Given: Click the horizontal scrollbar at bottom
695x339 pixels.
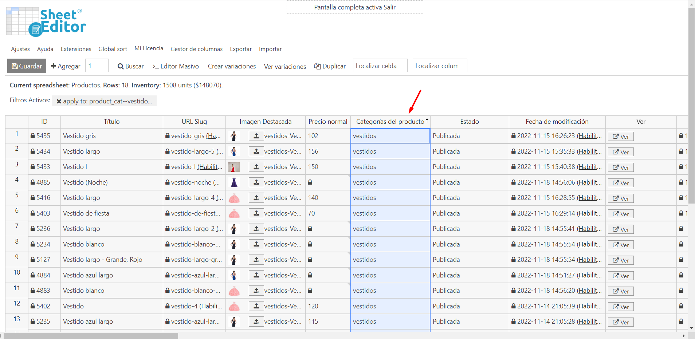Looking at the screenshot, I should tap(91, 336).
